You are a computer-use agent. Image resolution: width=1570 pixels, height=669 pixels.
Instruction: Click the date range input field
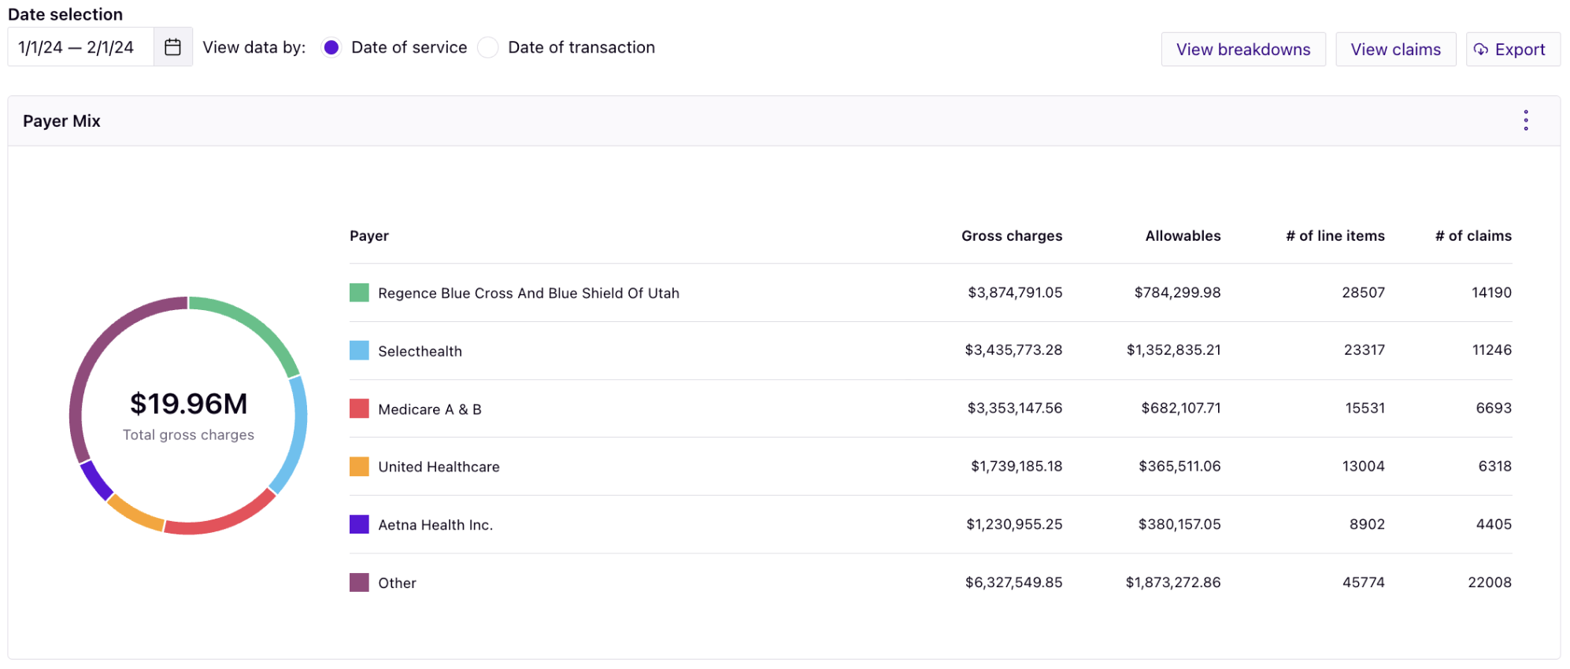pyautogui.click(x=81, y=47)
